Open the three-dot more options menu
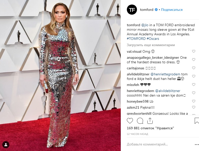Image resolution: width=199 pixels, height=151 pixels. pyautogui.click(x=197, y=144)
